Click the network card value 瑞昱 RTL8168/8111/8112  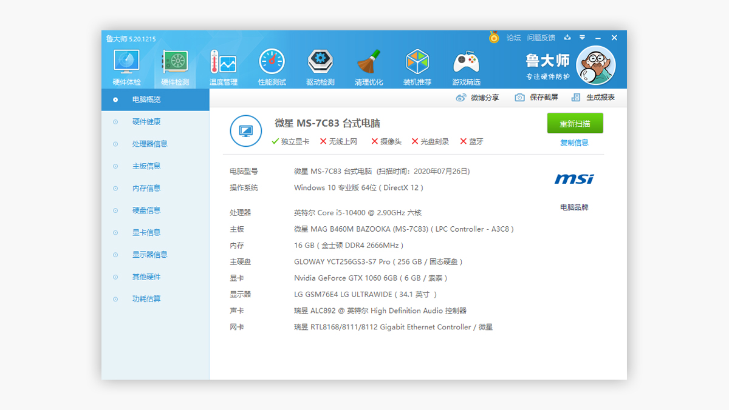click(393, 327)
